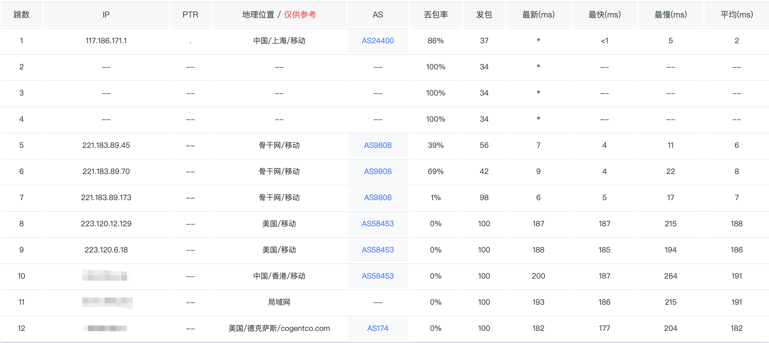Click the 平均(ms) column header
Screen dimensions: 769x343
coord(737,15)
